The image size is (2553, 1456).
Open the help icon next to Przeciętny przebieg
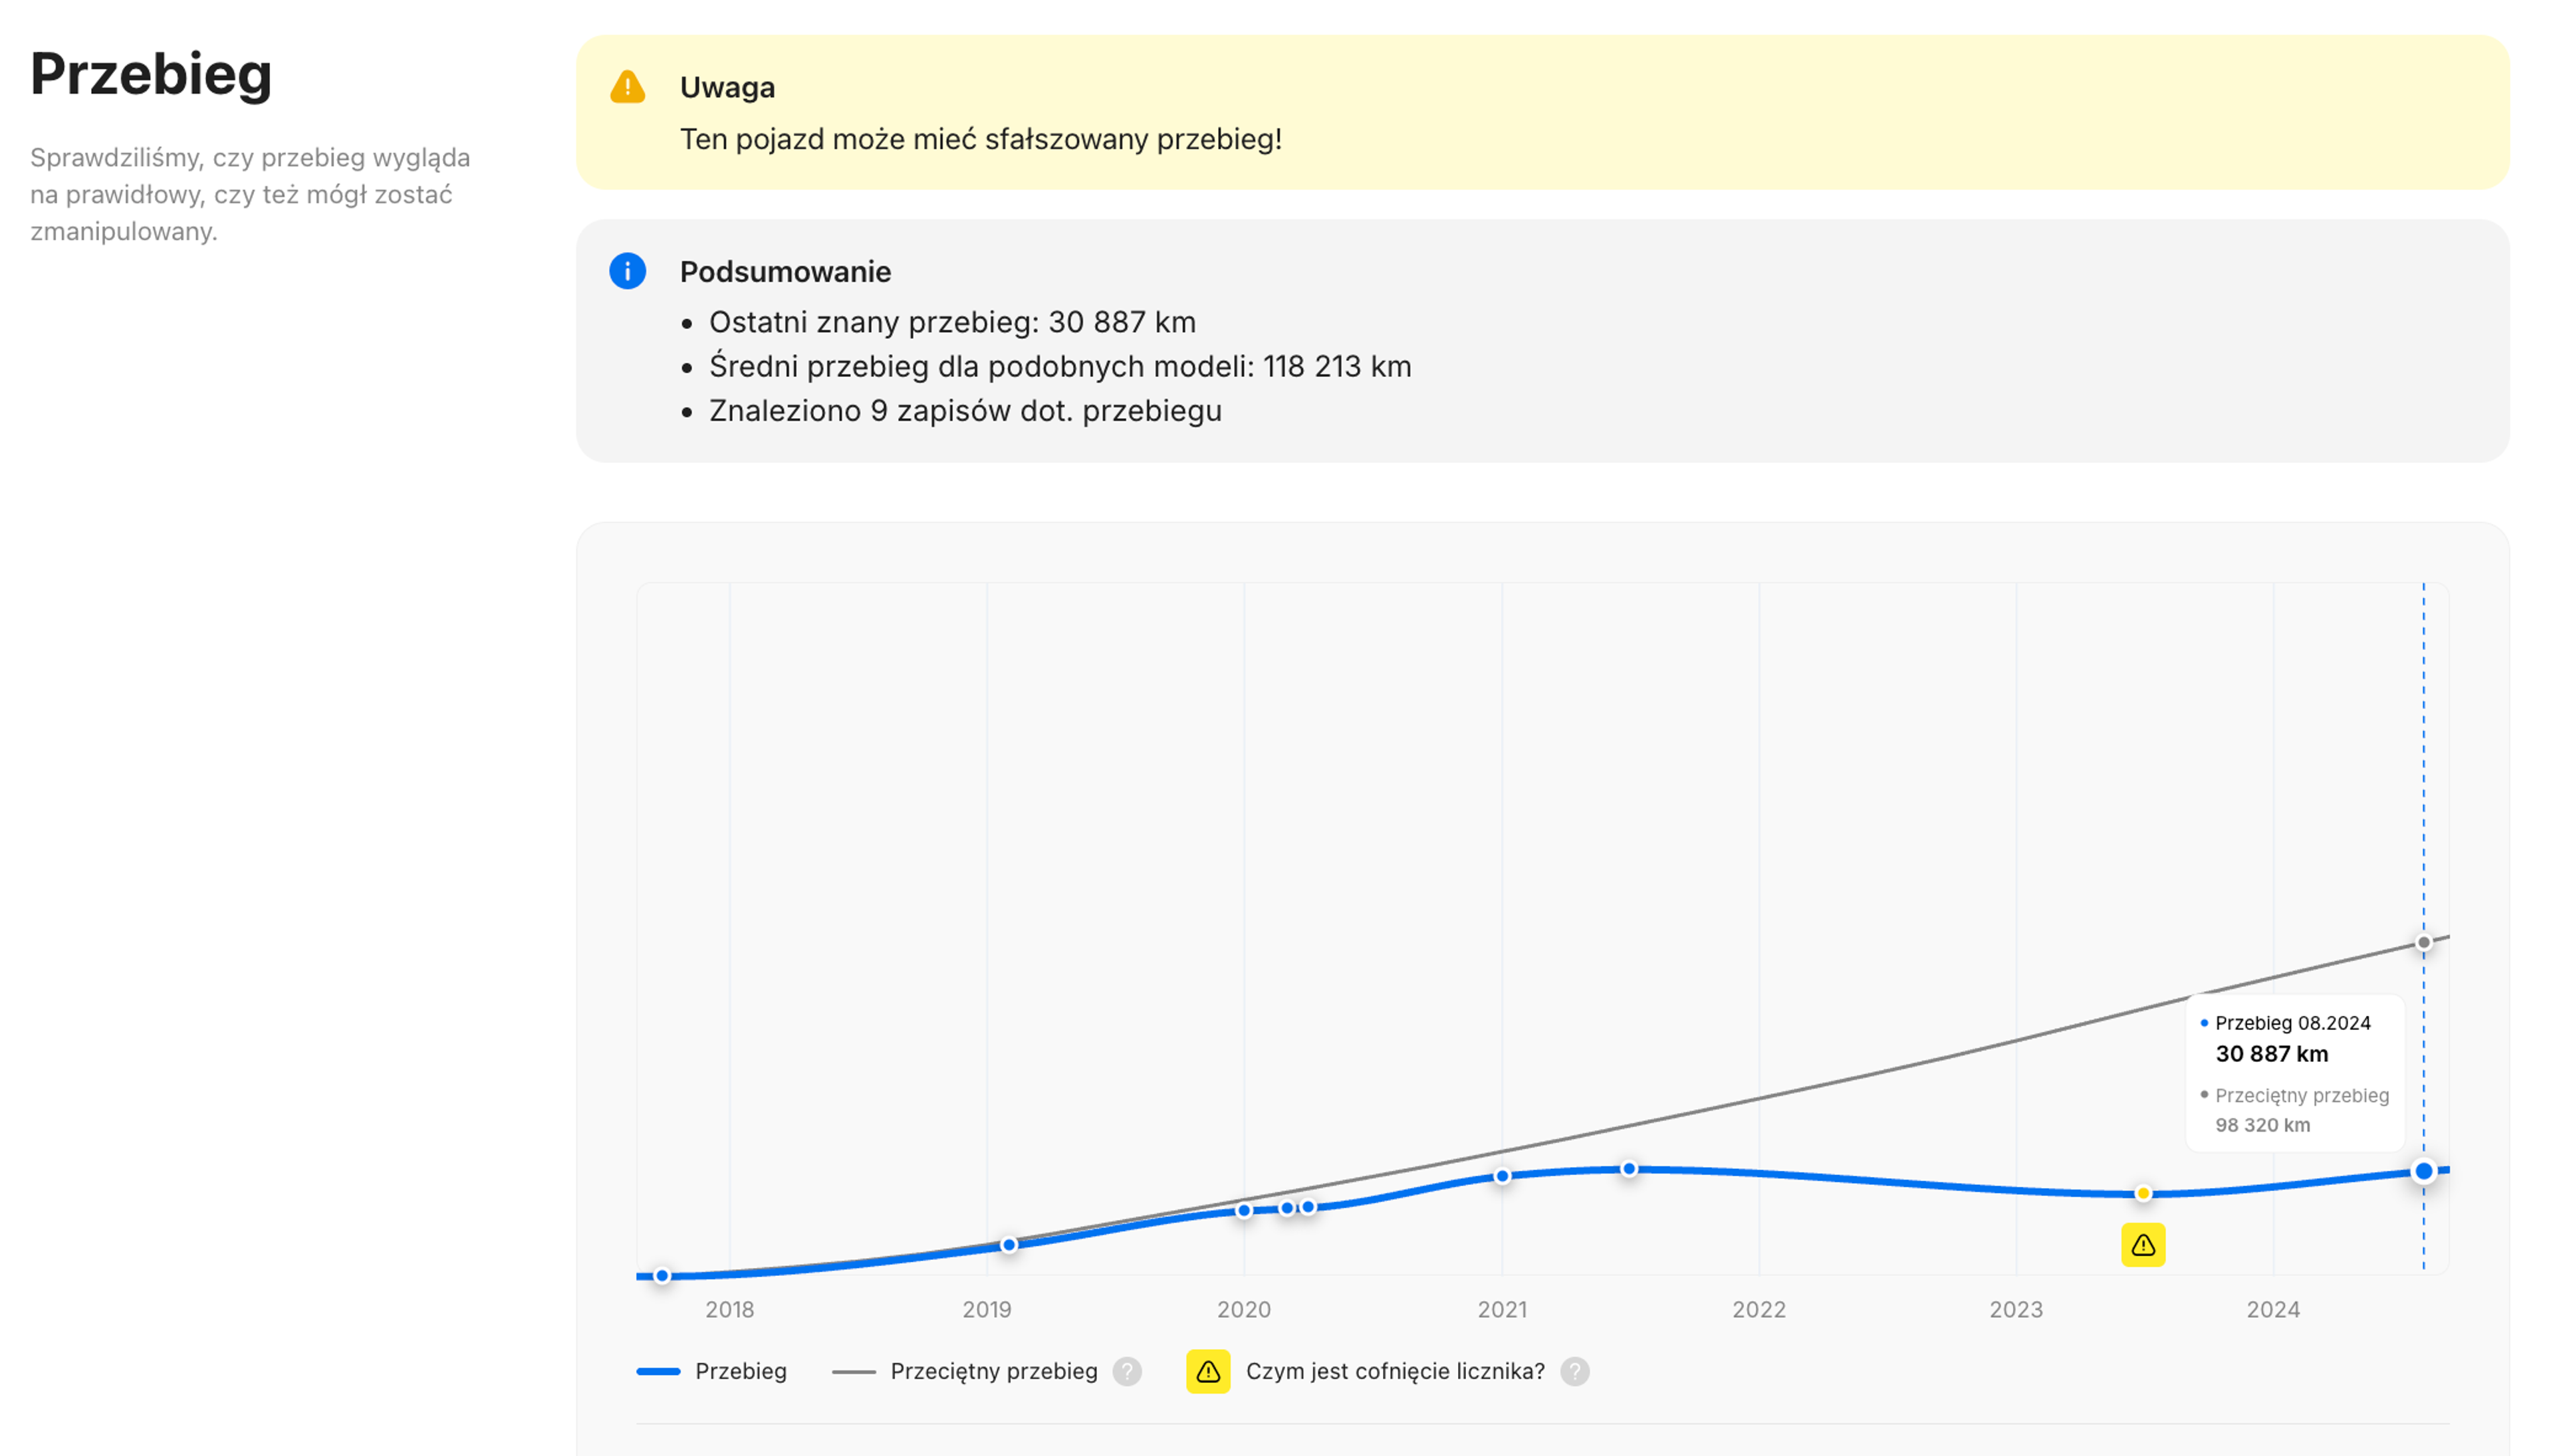1126,1371
